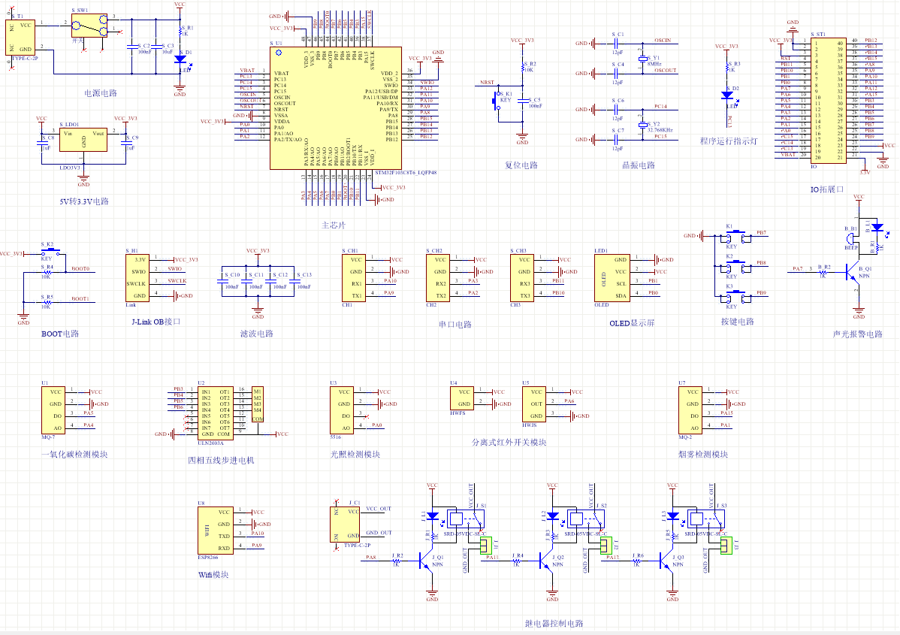Click the 'Wifi模块' section label
Screen dimensions: 900x635
pos(213,575)
